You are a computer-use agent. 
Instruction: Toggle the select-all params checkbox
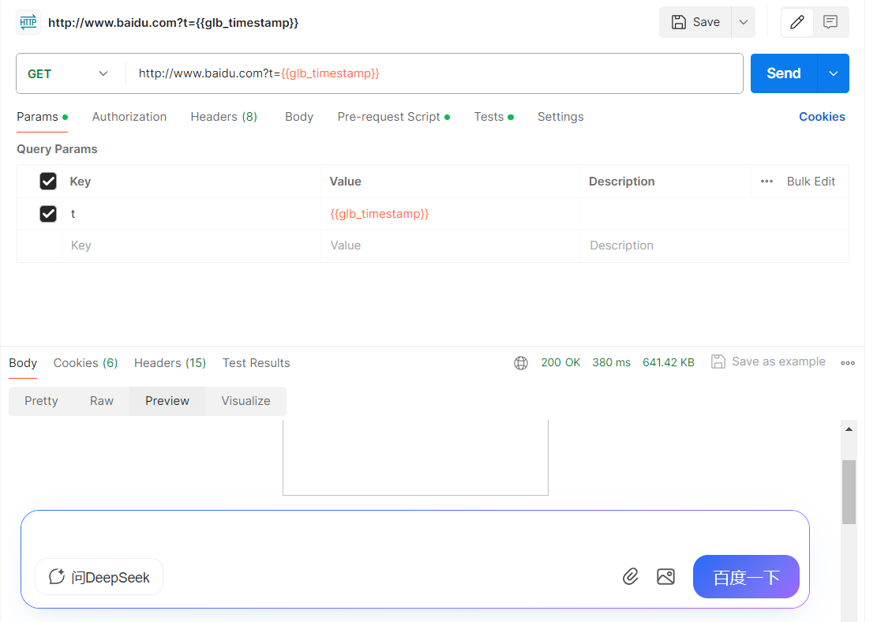click(x=48, y=182)
